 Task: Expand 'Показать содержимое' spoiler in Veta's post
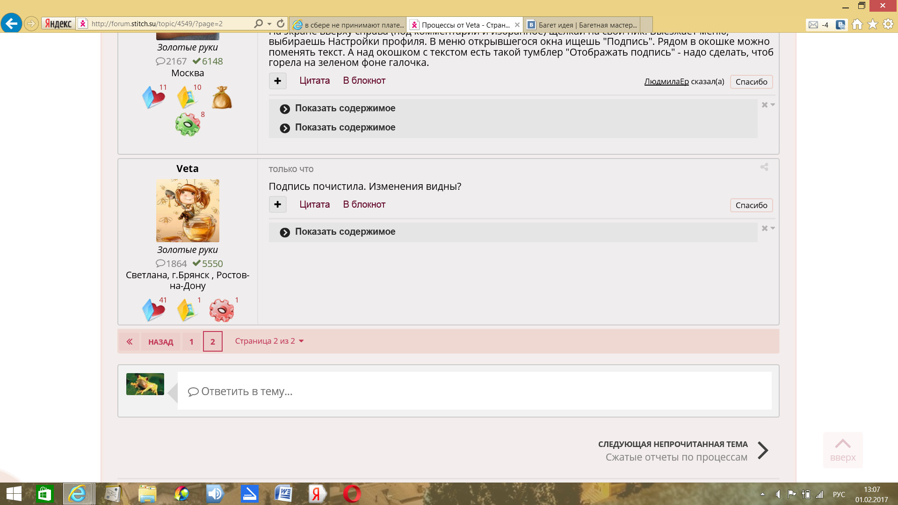coord(345,232)
